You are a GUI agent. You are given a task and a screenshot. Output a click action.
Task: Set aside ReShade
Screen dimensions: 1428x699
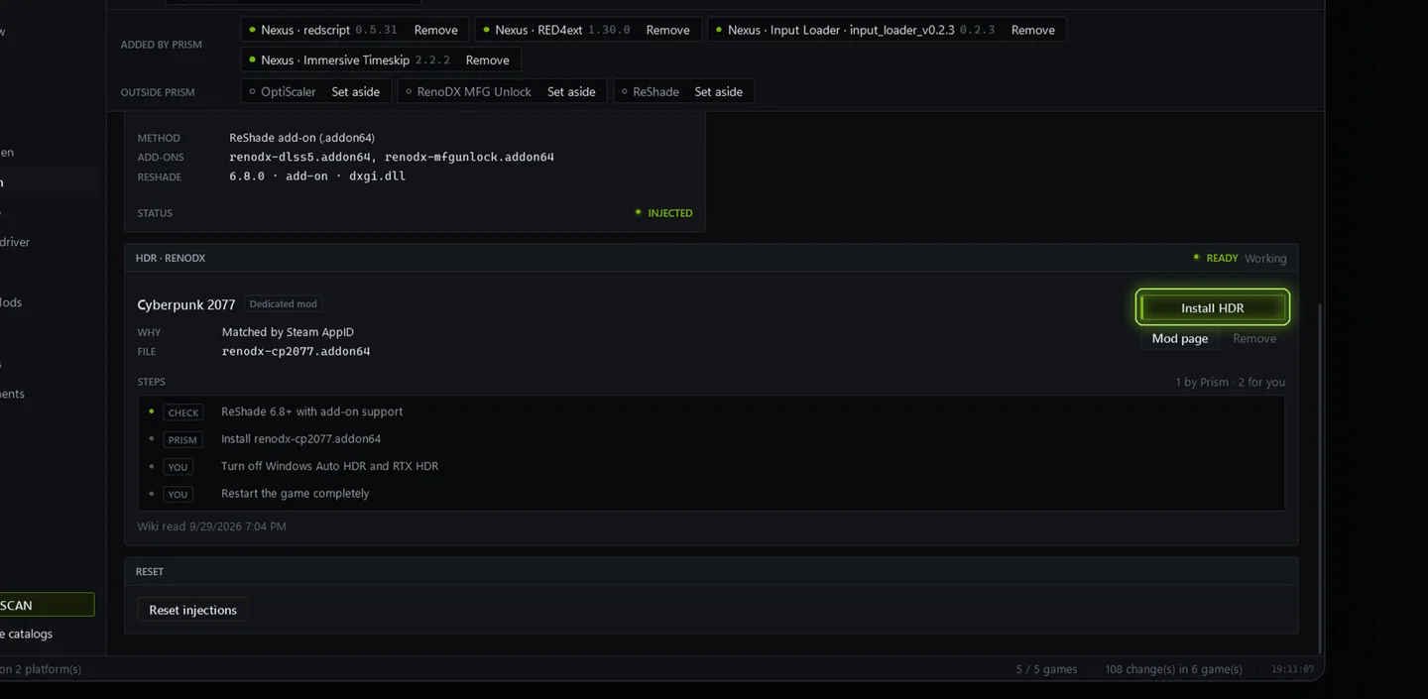click(718, 91)
